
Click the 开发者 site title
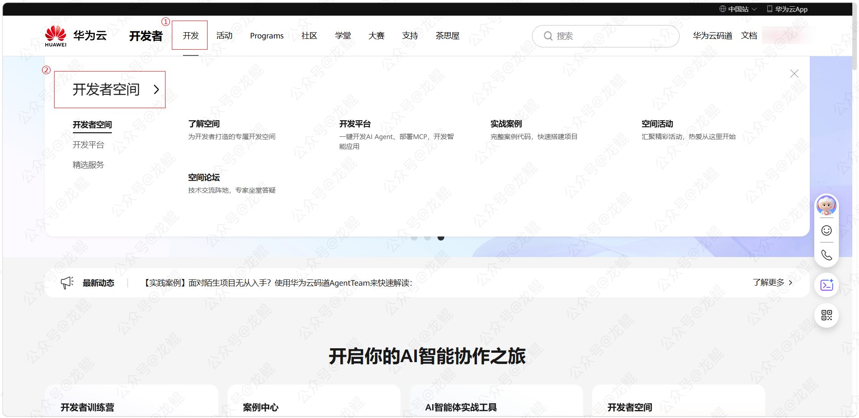tap(146, 36)
